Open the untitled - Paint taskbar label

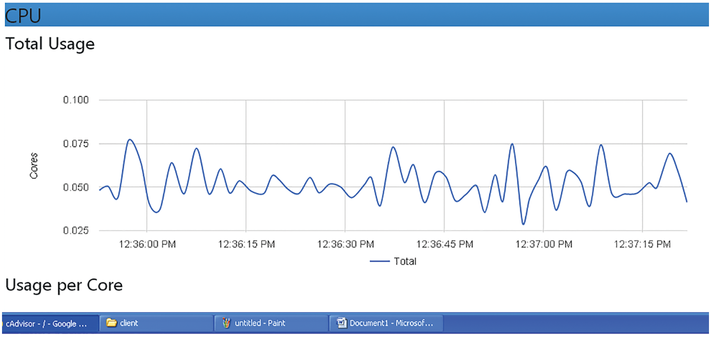260,323
